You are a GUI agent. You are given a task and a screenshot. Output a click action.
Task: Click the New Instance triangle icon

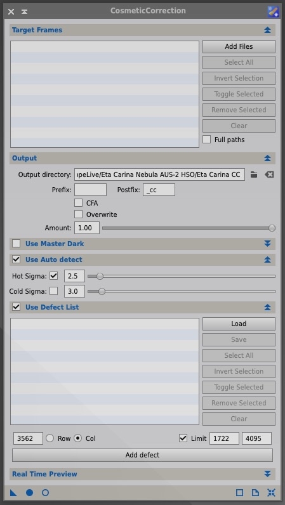13,492
